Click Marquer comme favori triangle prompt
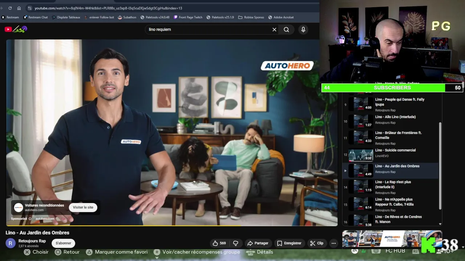Screen dimensions: 465x261 coord(117,252)
